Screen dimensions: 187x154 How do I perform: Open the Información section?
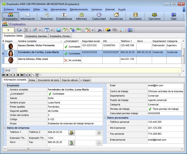pos(27,17)
